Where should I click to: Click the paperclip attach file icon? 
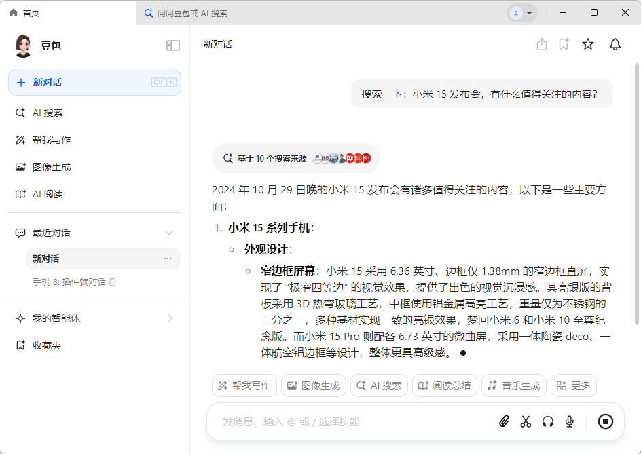pos(504,421)
